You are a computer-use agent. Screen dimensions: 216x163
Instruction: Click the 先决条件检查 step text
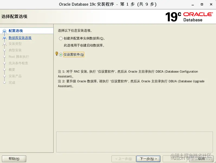point(18,63)
